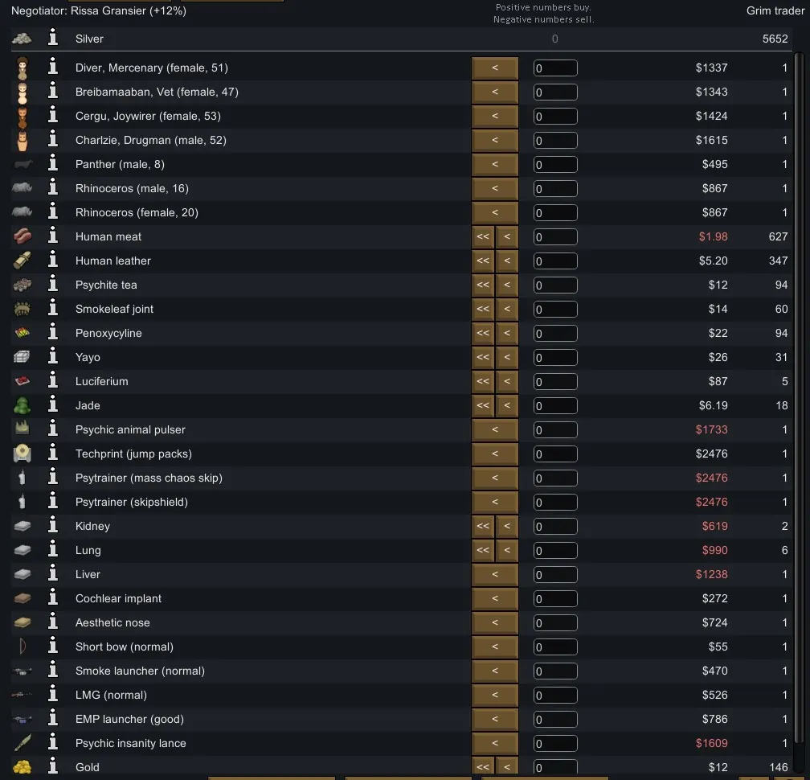The image size is (810, 780).
Task: Click the Human meat item icon
Action: [22, 236]
